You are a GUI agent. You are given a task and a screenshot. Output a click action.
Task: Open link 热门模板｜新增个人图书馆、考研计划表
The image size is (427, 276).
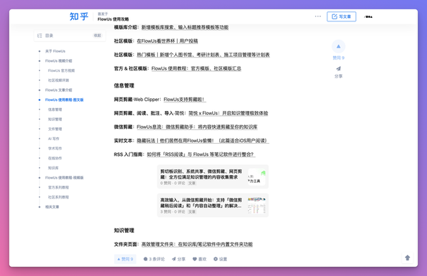(x=203, y=55)
